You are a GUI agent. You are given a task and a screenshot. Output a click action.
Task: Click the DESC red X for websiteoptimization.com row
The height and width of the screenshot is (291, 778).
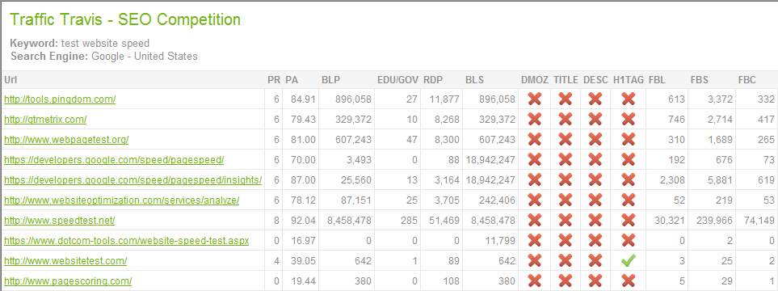pyautogui.click(x=595, y=200)
